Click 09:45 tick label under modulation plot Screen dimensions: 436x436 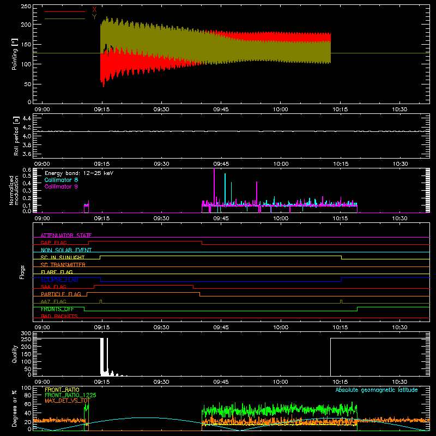(221, 219)
